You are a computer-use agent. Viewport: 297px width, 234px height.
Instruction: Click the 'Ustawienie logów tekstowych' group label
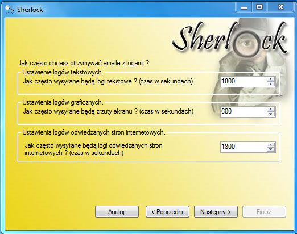[x=63, y=72]
